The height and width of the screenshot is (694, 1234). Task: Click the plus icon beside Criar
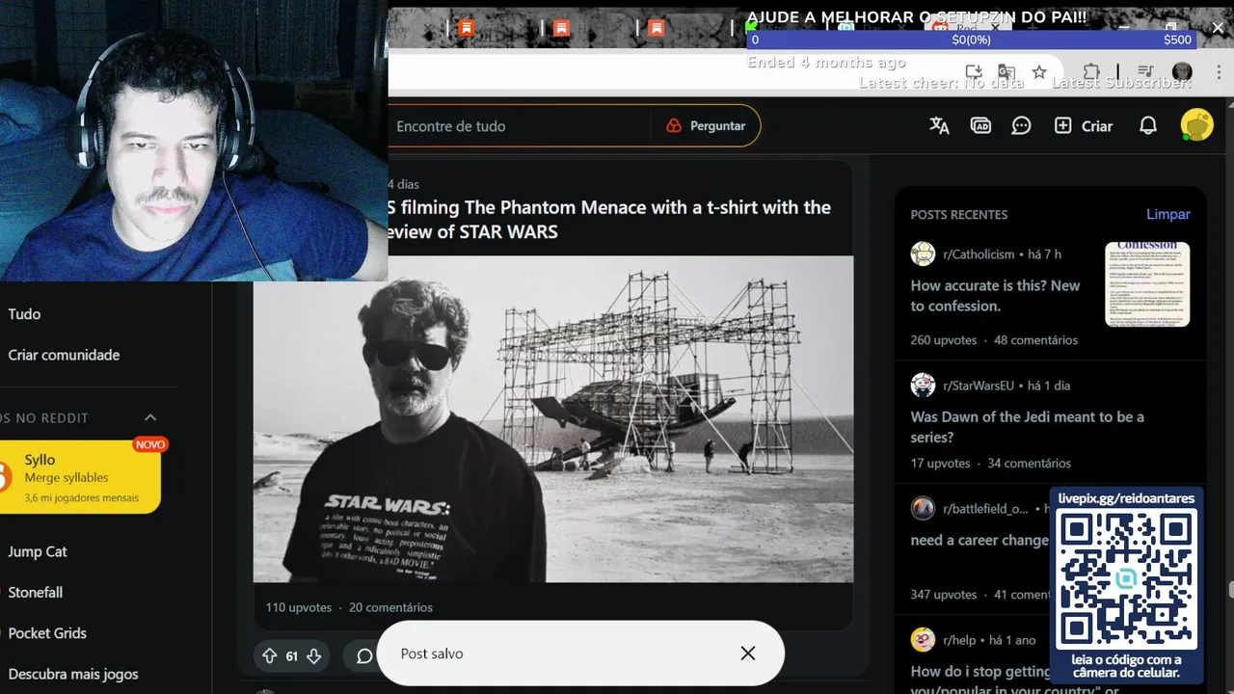coord(1062,125)
